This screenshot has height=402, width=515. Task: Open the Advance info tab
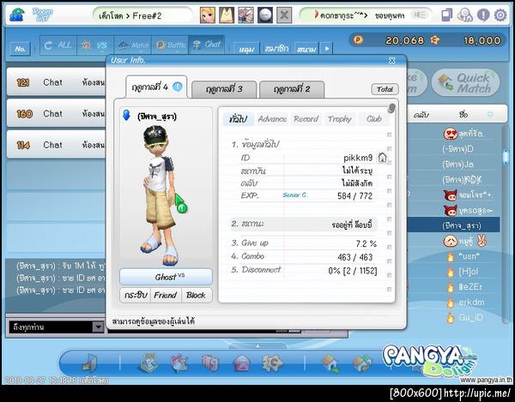(x=272, y=118)
